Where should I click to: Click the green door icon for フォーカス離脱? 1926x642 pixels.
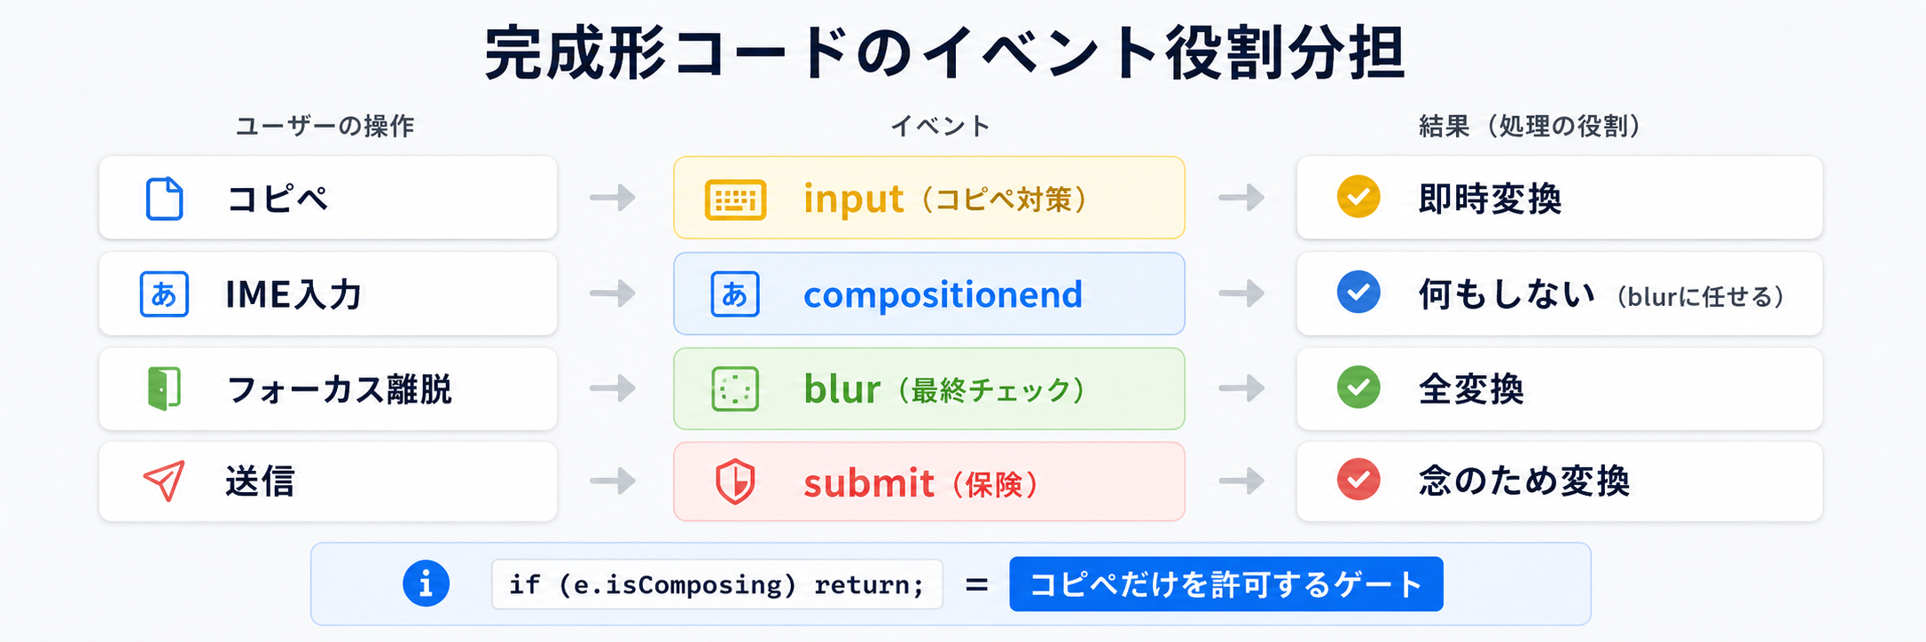point(164,388)
